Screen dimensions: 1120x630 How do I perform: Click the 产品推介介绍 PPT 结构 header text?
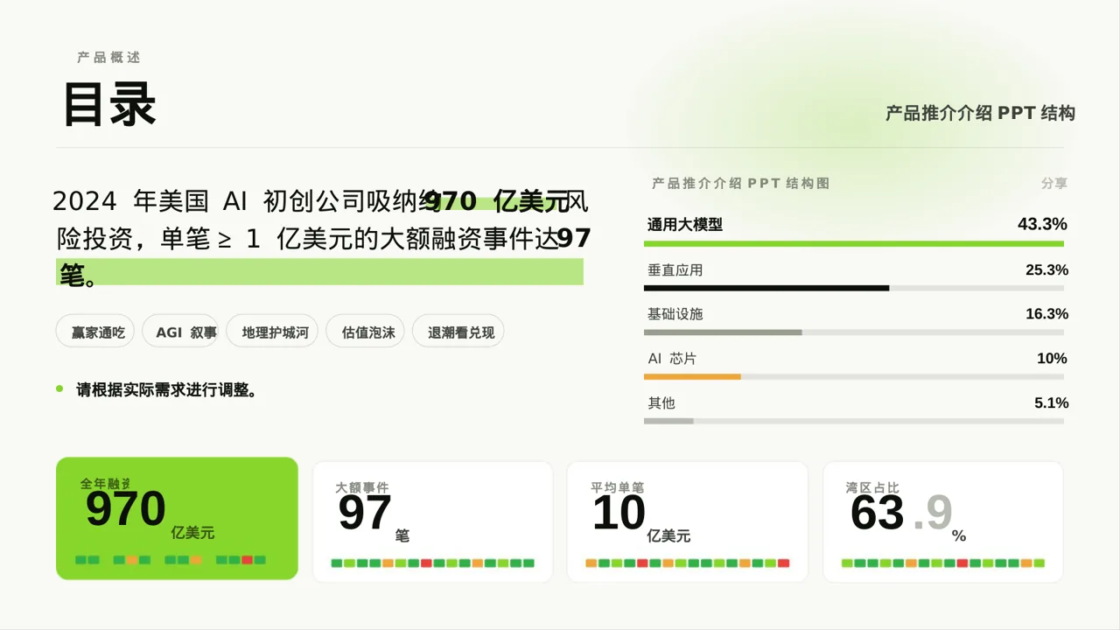[x=980, y=113]
